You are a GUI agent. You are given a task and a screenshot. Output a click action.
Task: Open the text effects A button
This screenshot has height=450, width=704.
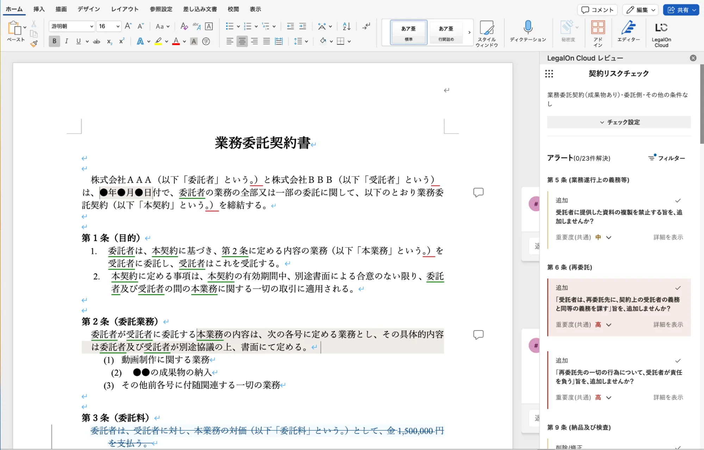pos(140,41)
